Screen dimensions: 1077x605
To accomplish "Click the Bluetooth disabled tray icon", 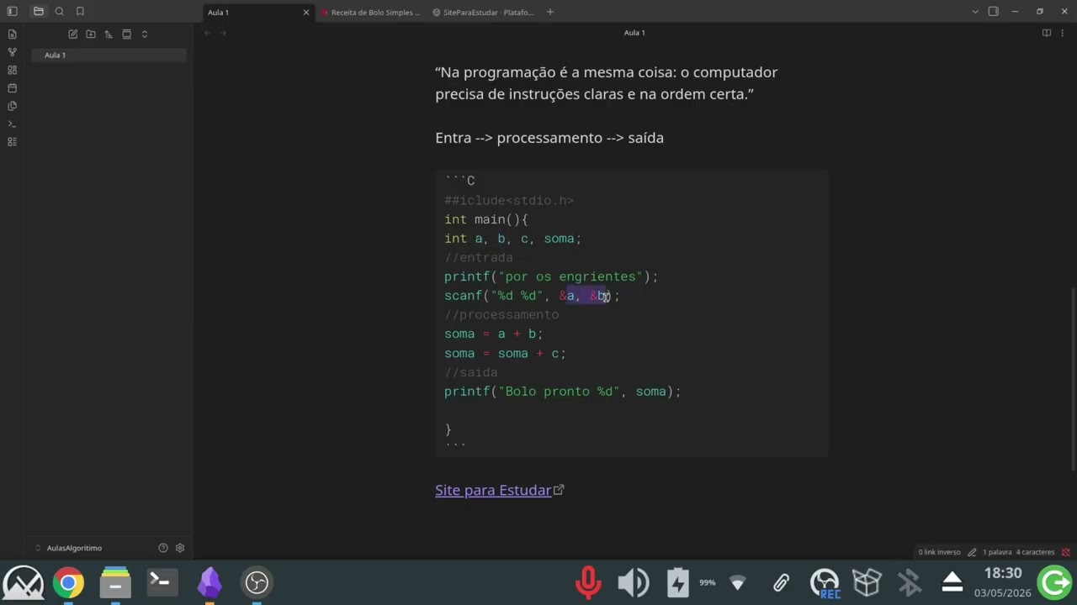I will (909, 582).
